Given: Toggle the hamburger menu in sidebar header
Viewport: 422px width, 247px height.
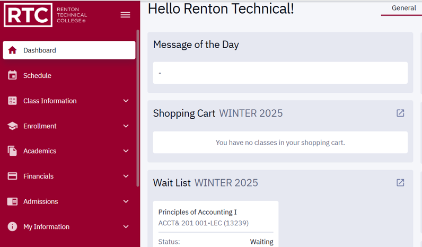Looking at the screenshot, I should (x=125, y=15).
